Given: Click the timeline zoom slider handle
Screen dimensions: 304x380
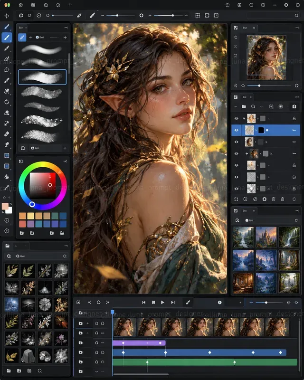Looking at the screenshot, I should coord(266,303).
